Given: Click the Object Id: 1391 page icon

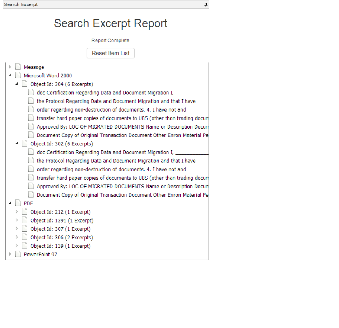Looking at the screenshot, I should pyautogui.click(x=25, y=220).
